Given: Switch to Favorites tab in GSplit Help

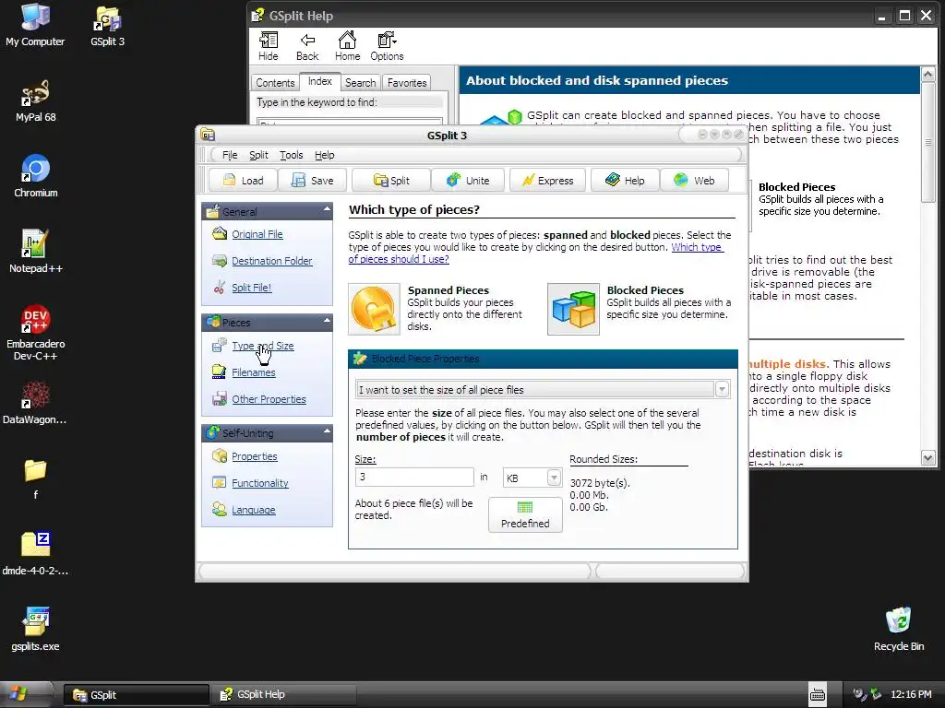Looking at the screenshot, I should pos(407,82).
